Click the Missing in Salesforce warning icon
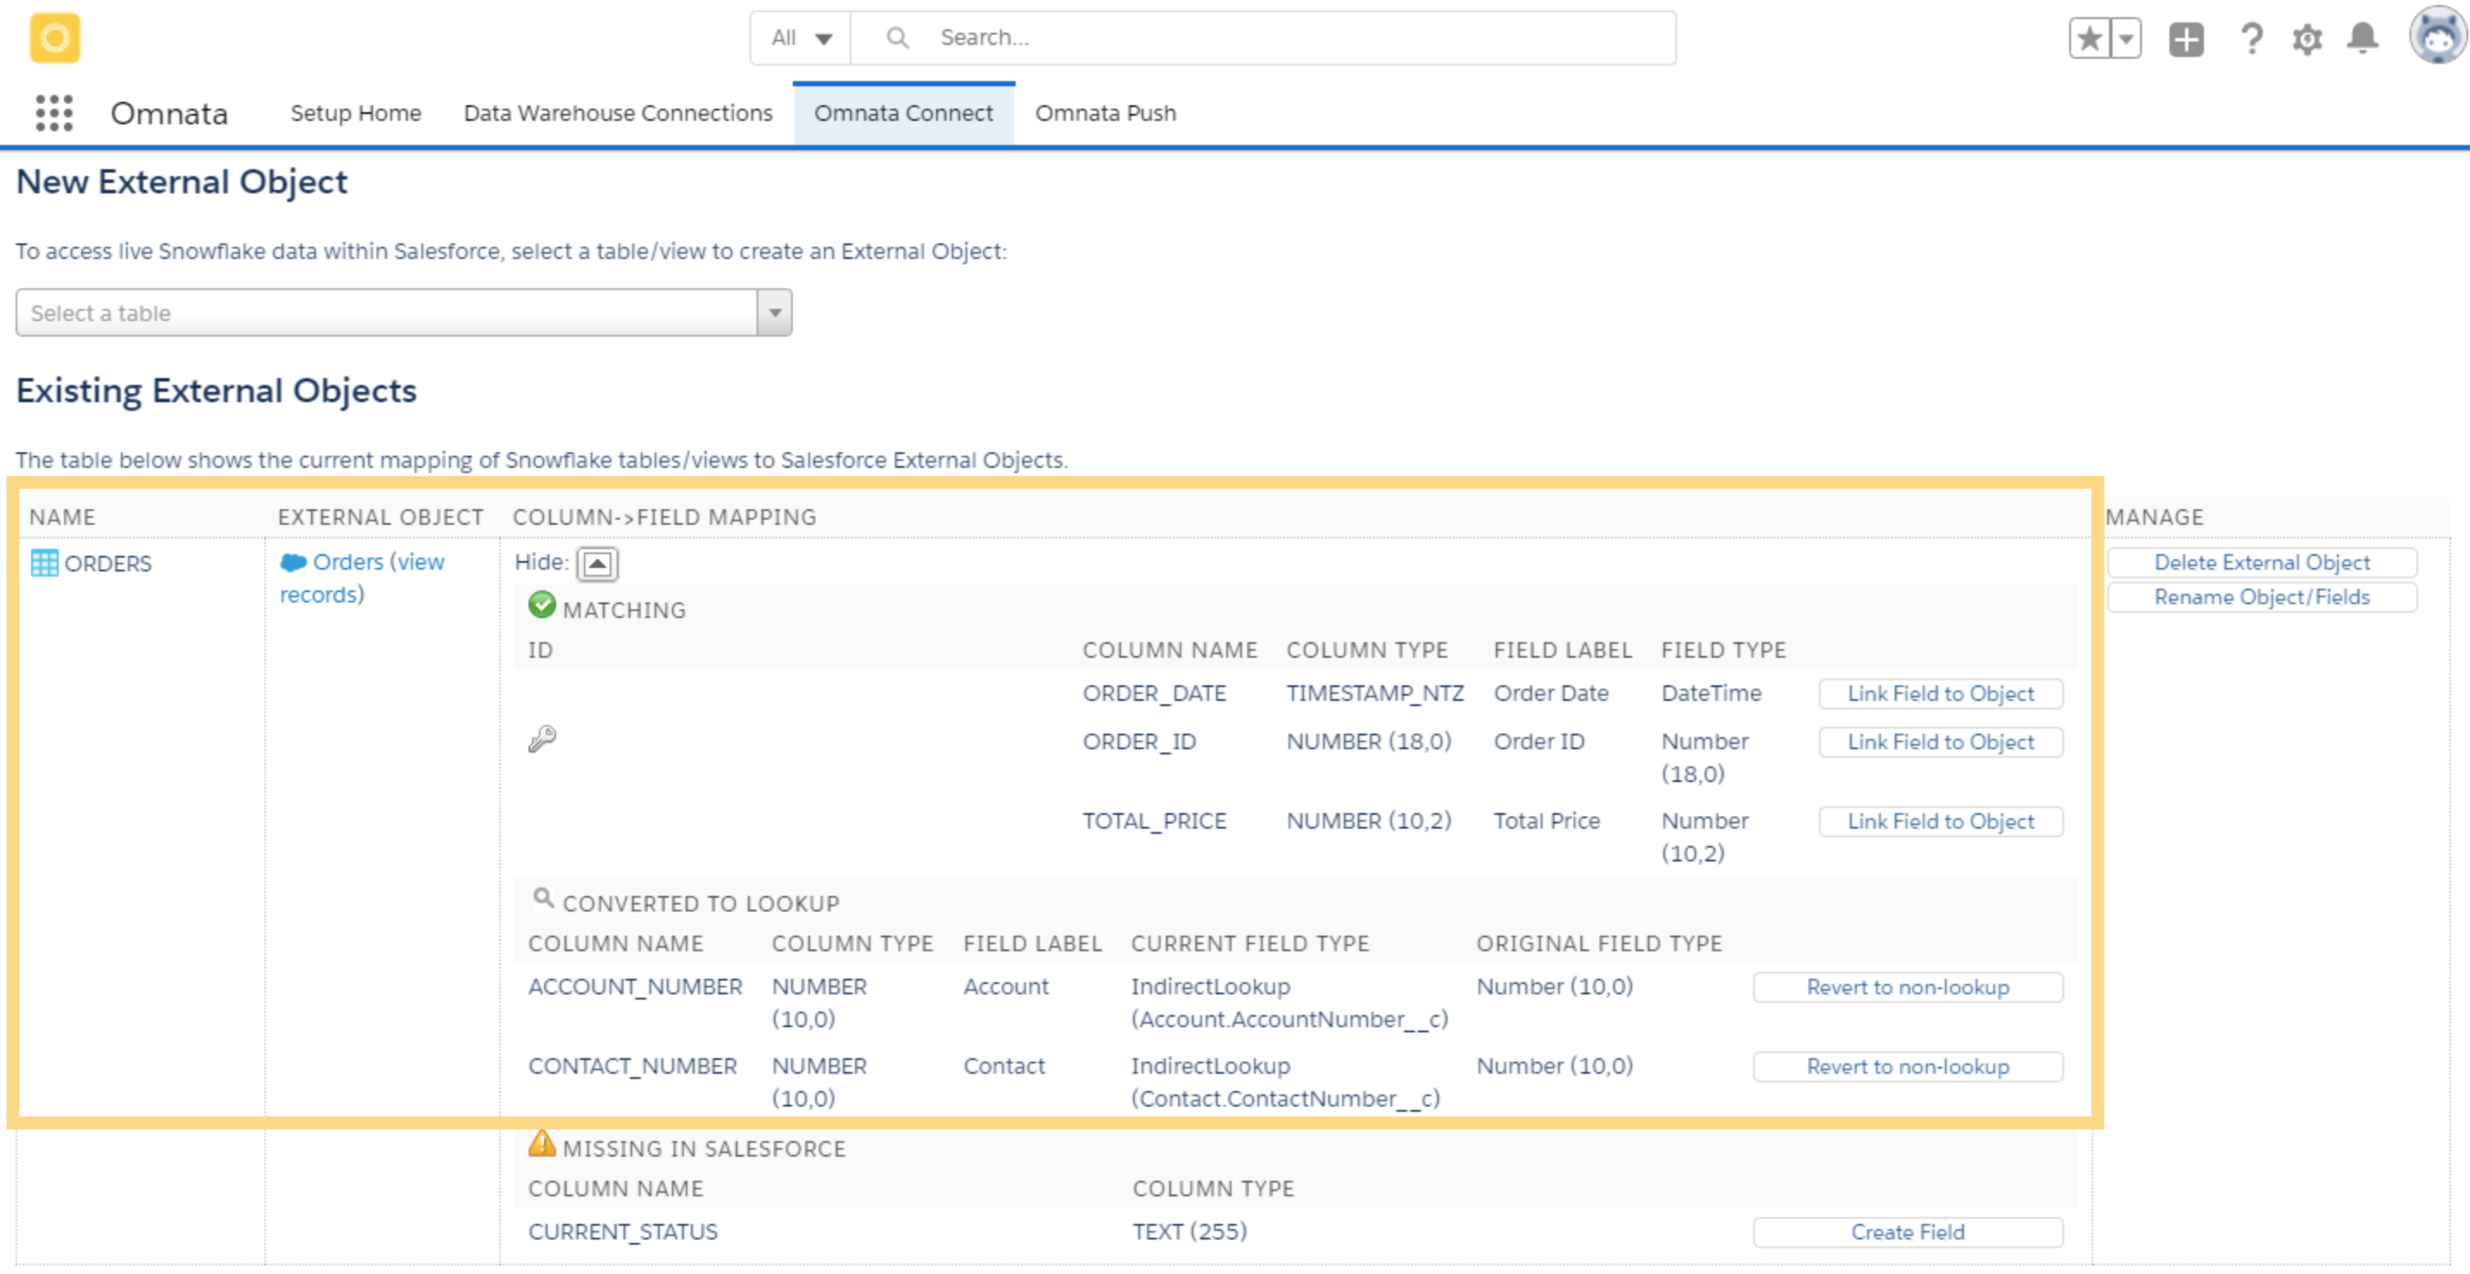Image resolution: width=2470 pixels, height=1274 pixels. coord(541,1144)
